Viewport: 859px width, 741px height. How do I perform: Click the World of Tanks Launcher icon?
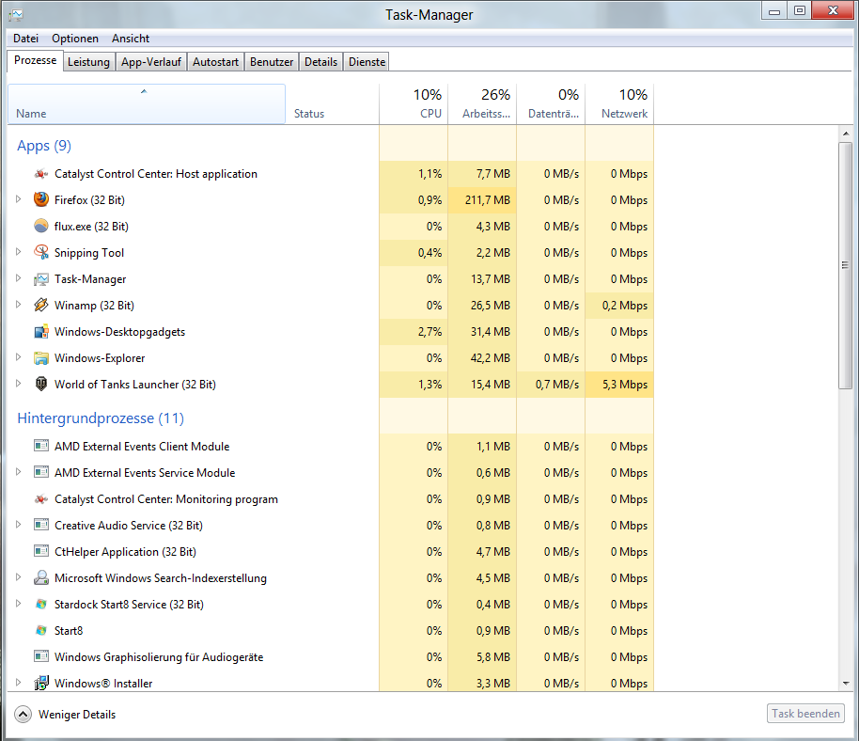[x=41, y=384]
